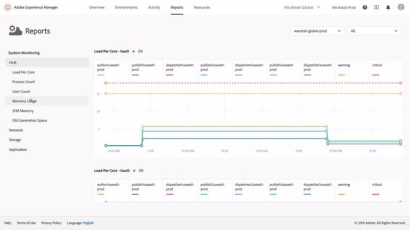Toggle publish3useast1-prod series in load1 legend
410x230 pixels.
(284, 69)
